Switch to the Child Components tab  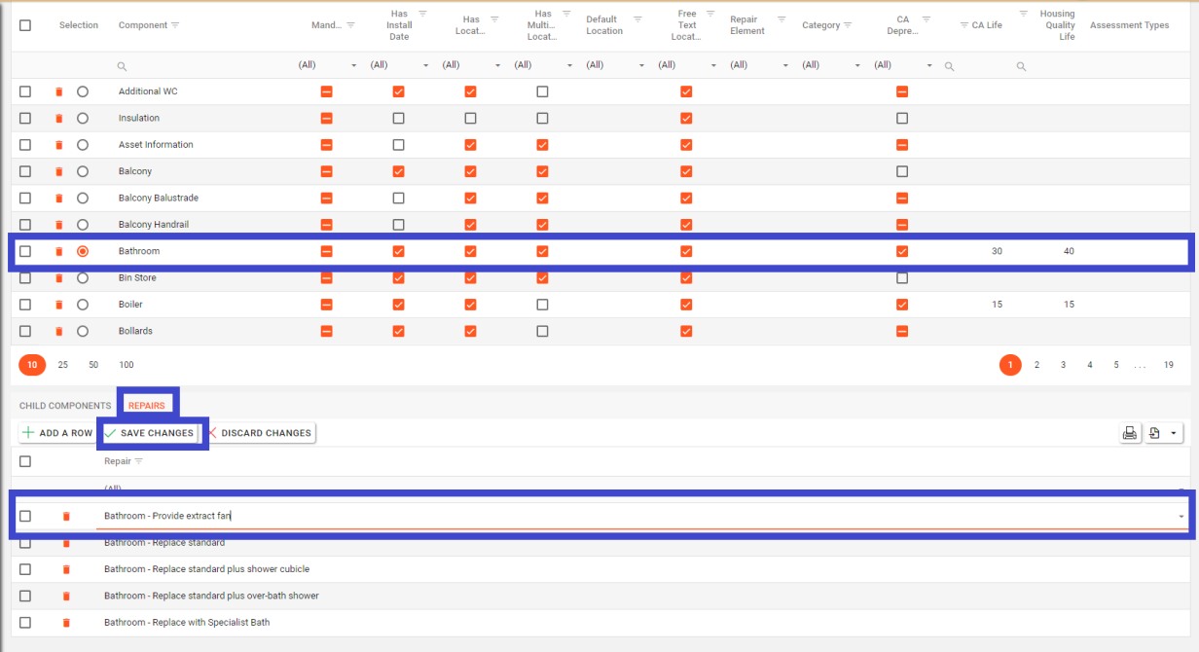tap(65, 406)
